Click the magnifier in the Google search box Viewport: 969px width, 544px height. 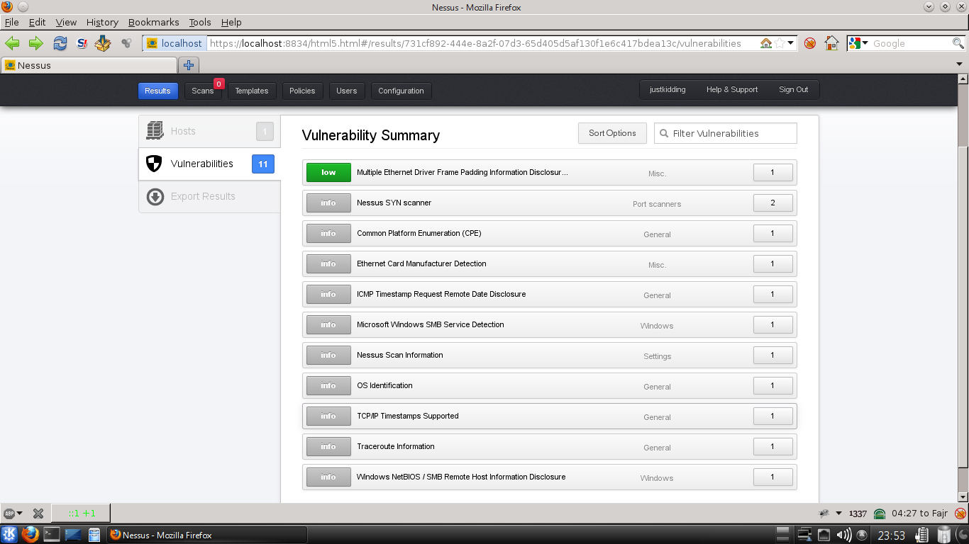point(958,43)
